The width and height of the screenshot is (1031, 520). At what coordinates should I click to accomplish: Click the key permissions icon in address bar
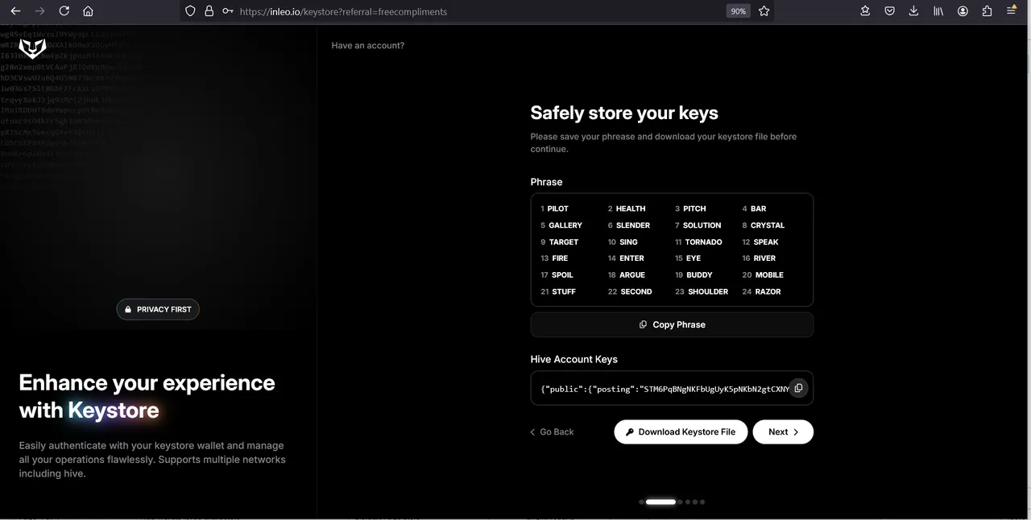(228, 11)
